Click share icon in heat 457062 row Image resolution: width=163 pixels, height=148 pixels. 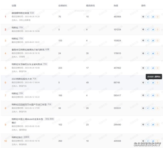(x=148, y=68)
